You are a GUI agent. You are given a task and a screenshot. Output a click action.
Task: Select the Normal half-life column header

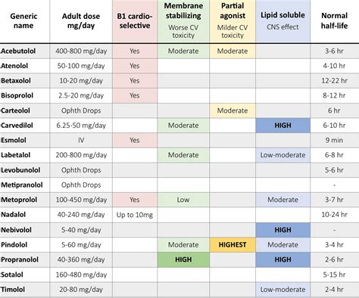[x=335, y=21]
